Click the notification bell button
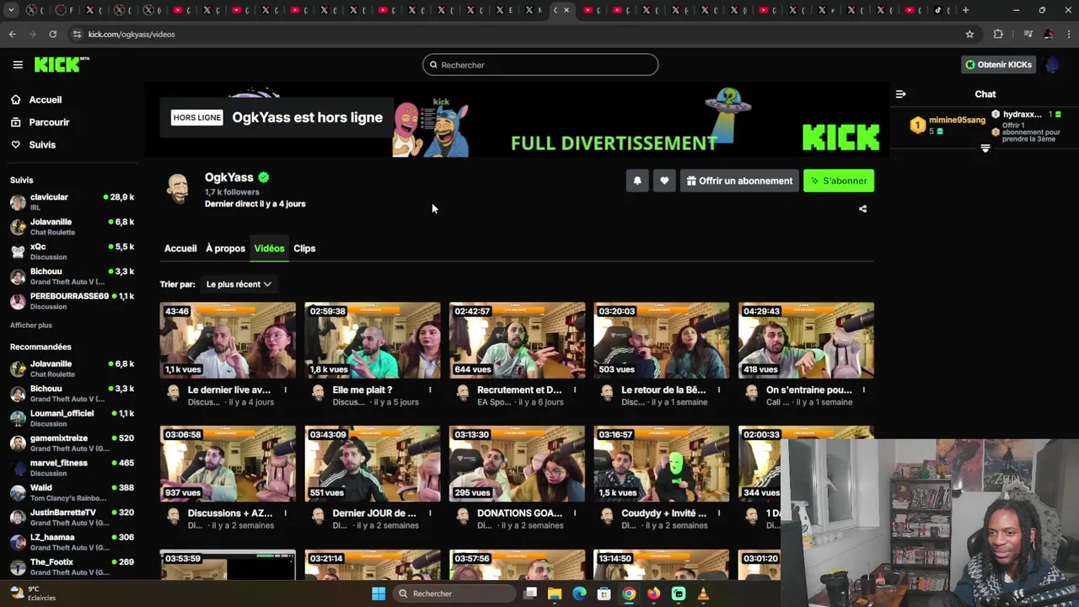This screenshot has height=607, width=1079. 637,180
